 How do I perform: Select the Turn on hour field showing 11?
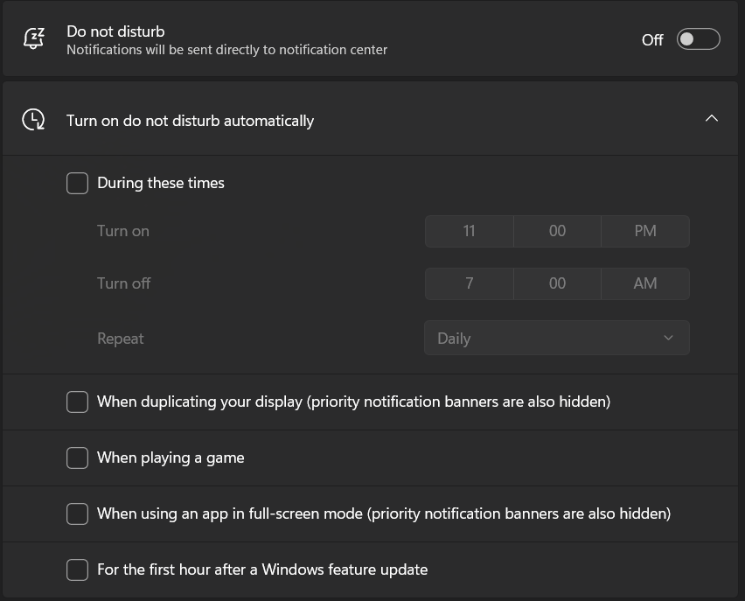pyautogui.click(x=470, y=231)
